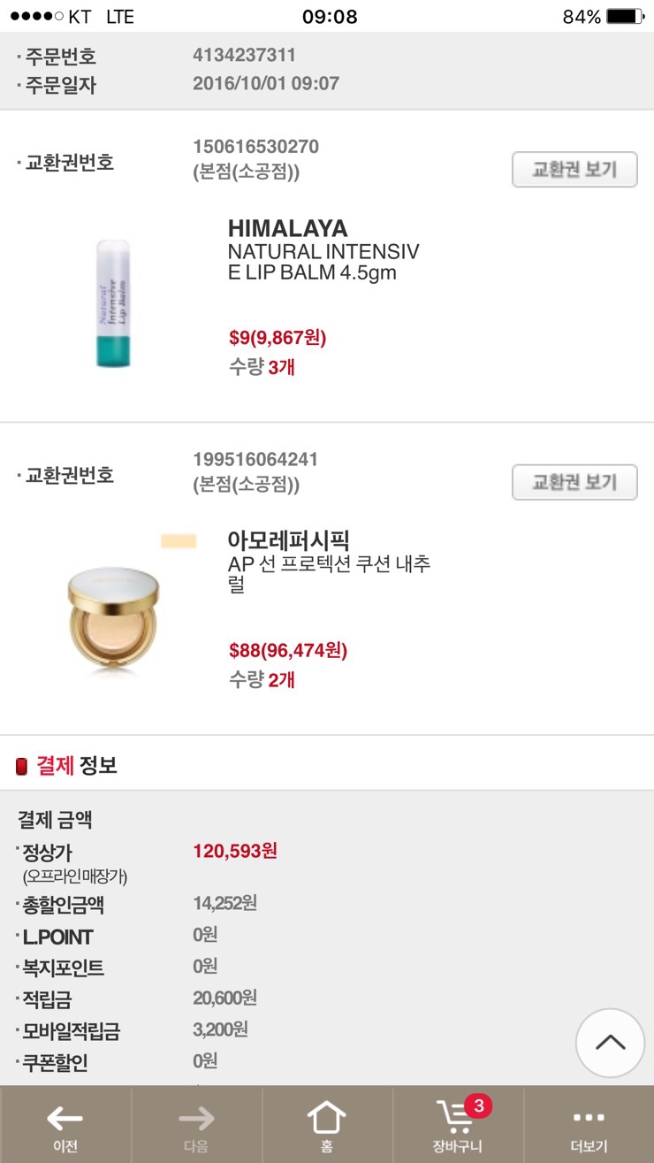Image resolution: width=654 pixels, height=1163 pixels.
Task: Tap the HIMALAYA brand name
Action: tap(287, 229)
